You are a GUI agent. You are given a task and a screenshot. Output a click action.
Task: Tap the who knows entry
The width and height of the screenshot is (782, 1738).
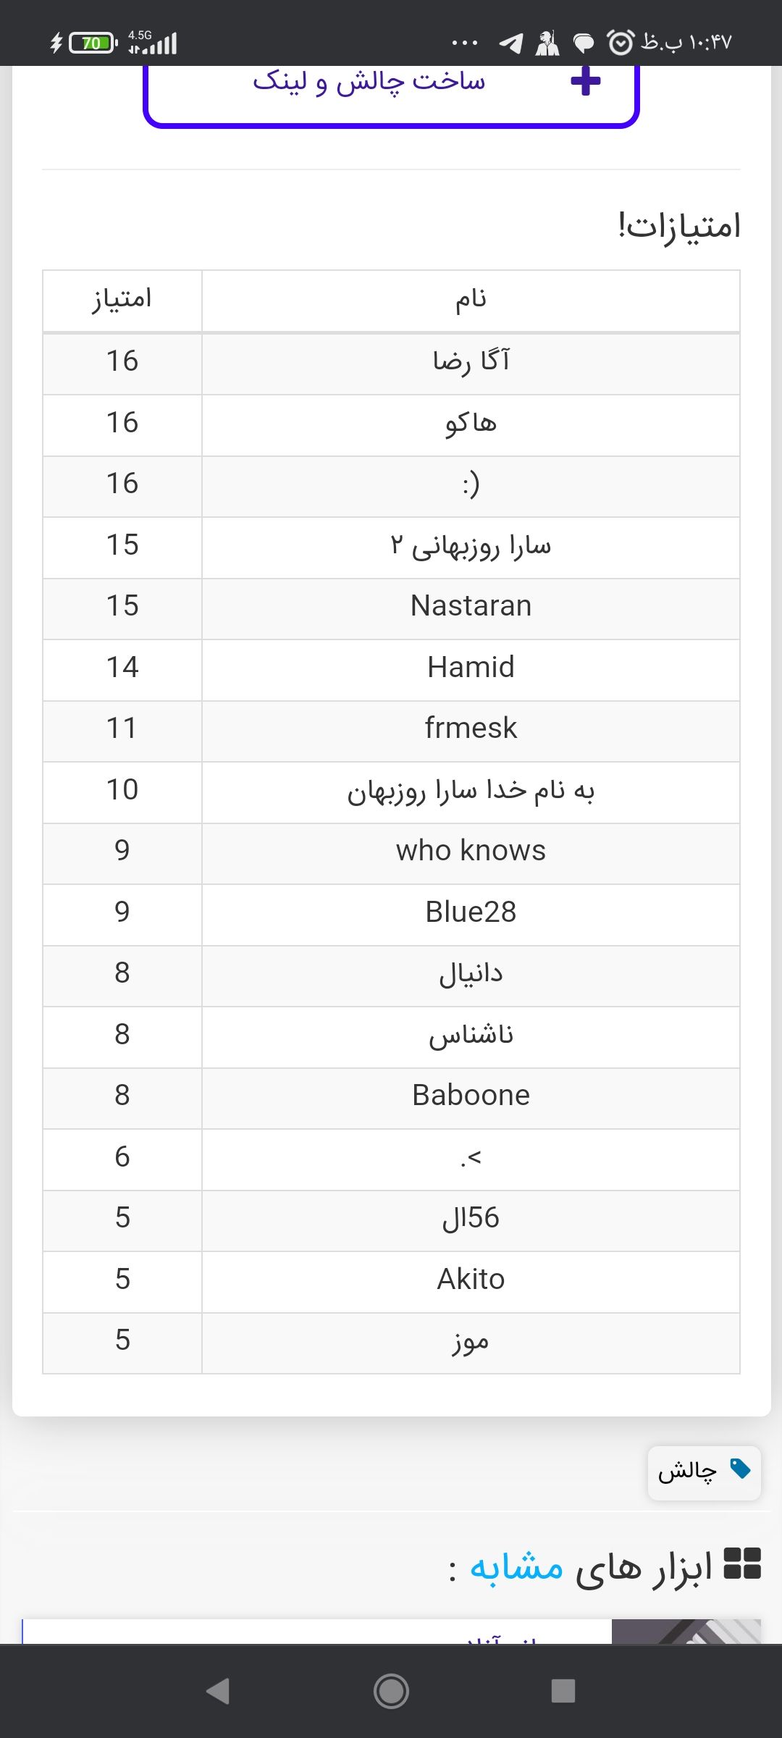coord(471,851)
